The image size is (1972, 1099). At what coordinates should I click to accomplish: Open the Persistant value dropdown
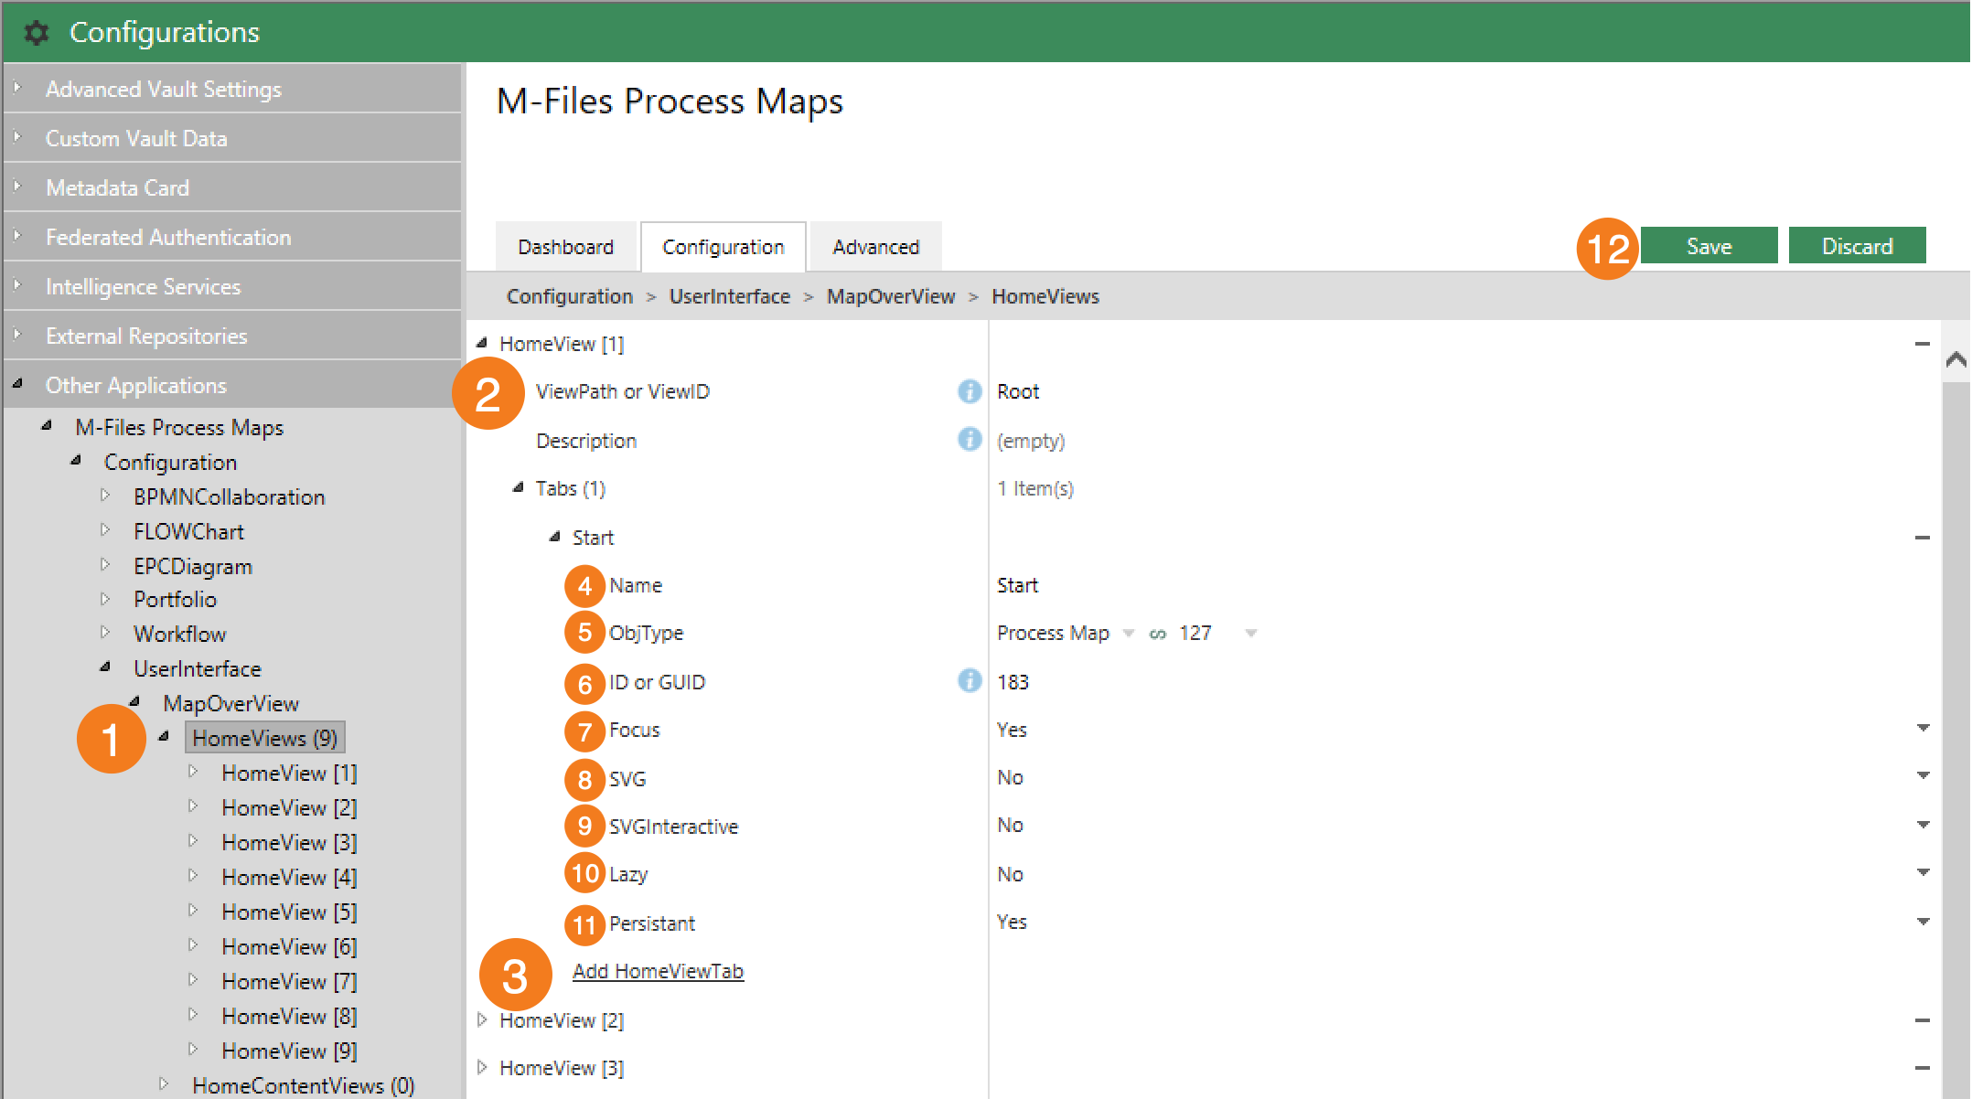(x=1923, y=922)
